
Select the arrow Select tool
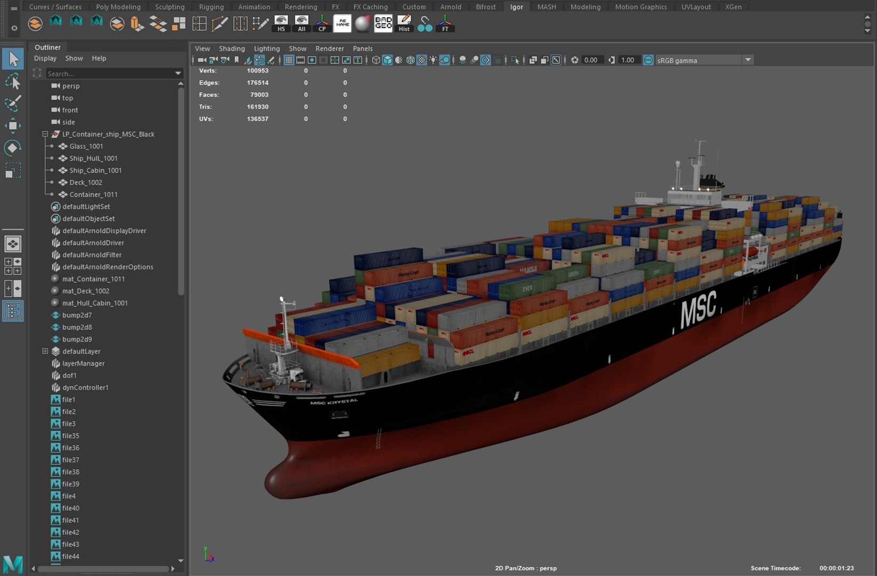point(13,59)
